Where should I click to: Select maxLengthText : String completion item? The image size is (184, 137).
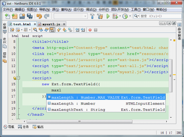click(x=106, y=109)
